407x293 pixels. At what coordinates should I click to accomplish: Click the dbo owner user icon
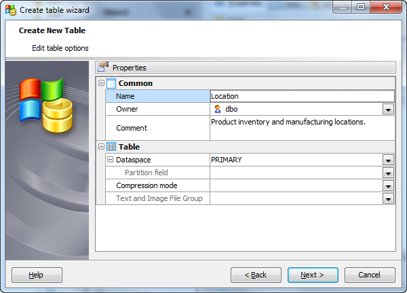[217, 109]
